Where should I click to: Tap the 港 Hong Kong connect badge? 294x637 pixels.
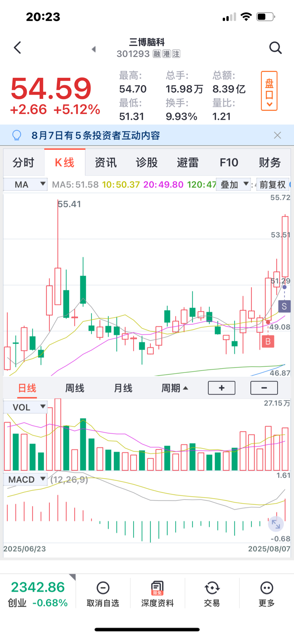167,54
